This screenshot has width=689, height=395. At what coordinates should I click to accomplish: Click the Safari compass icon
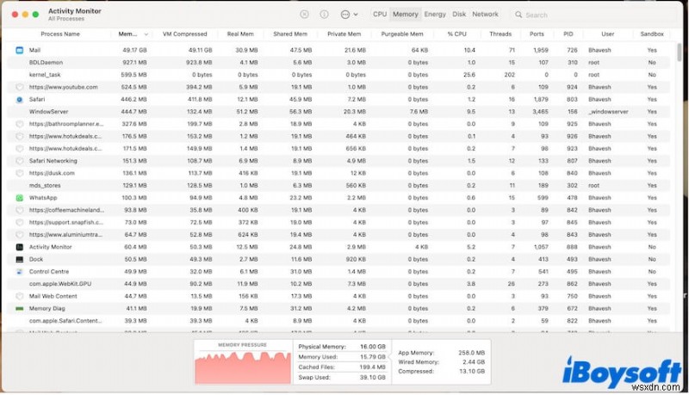[x=19, y=100]
